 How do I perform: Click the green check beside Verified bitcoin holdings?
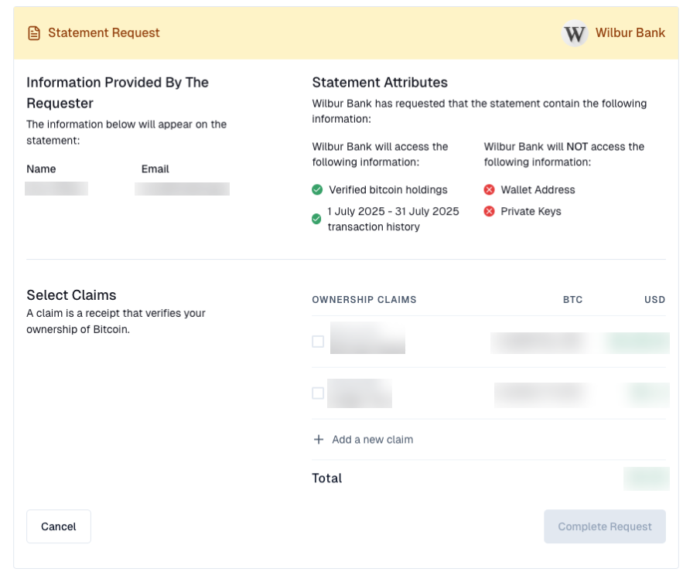pos(317,190)
